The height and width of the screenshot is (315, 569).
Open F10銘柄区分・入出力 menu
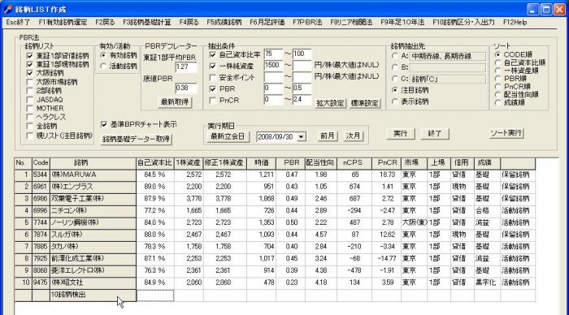tap(463, 23)
